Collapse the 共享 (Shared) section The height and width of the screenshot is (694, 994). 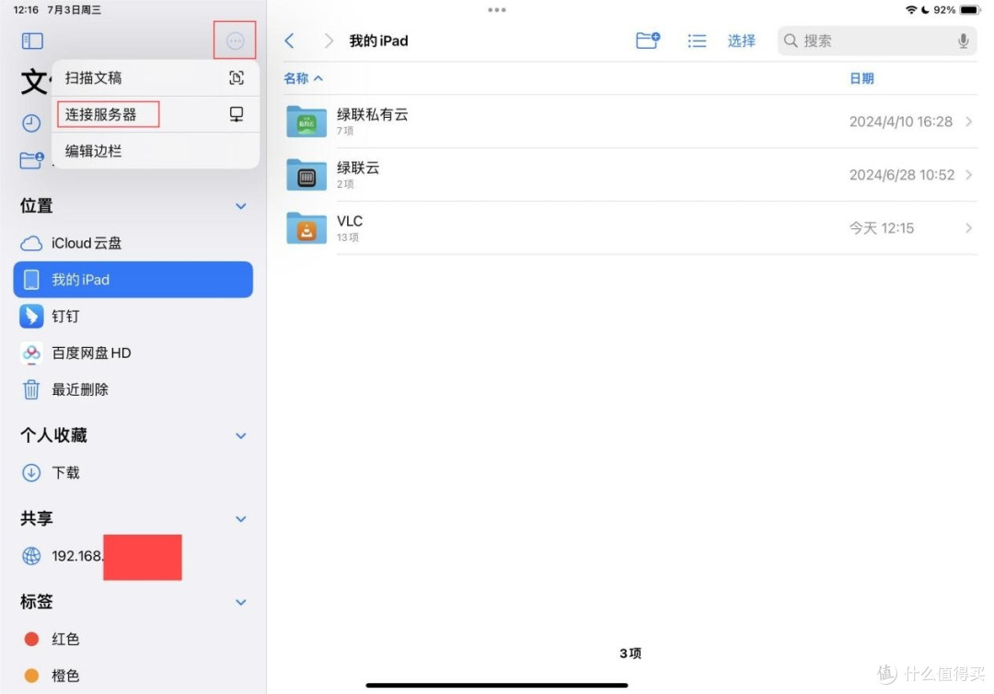240,518
